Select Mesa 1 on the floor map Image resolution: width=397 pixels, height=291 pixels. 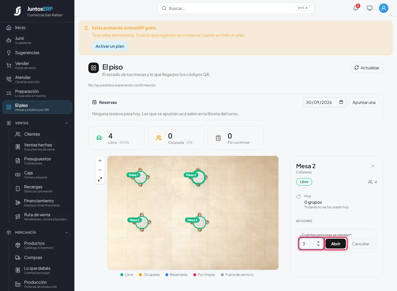pyautogui.click(x=140, y=177)
